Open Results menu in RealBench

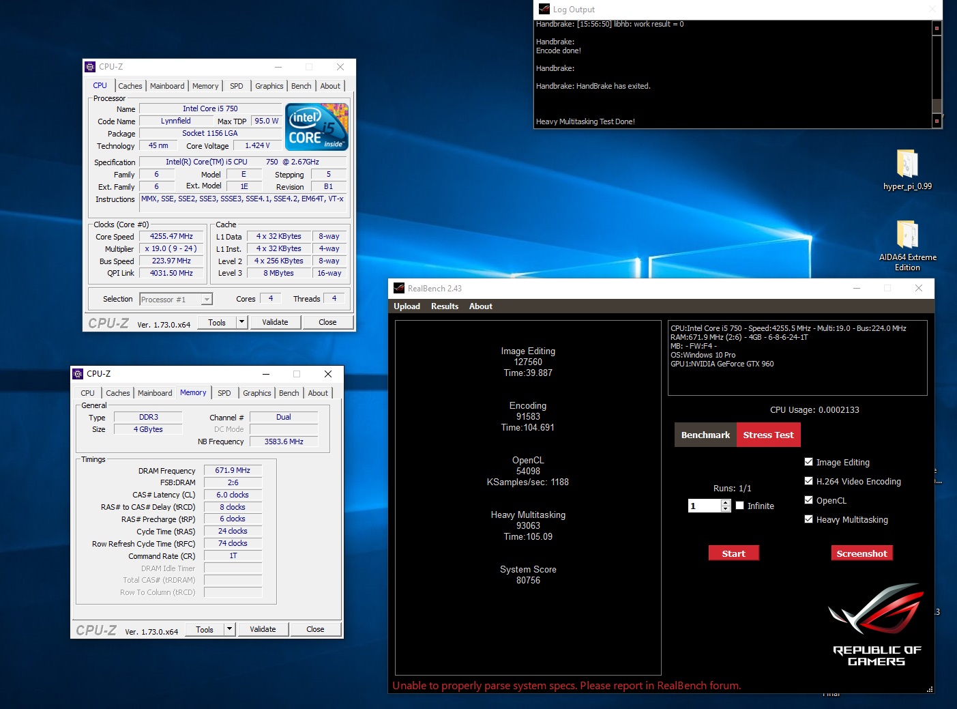pos(445,306)
